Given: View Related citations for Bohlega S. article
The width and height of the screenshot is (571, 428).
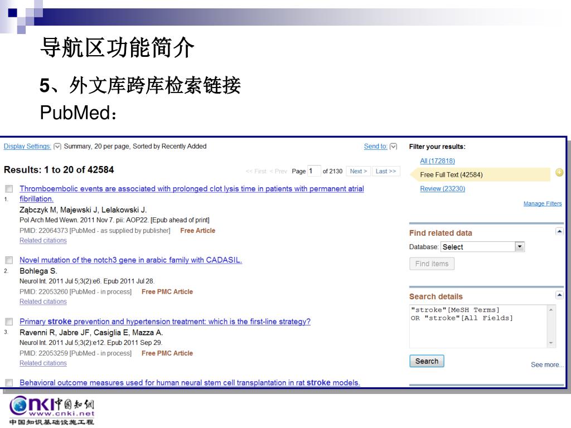Looking at the screenshot, I should 43,301.
